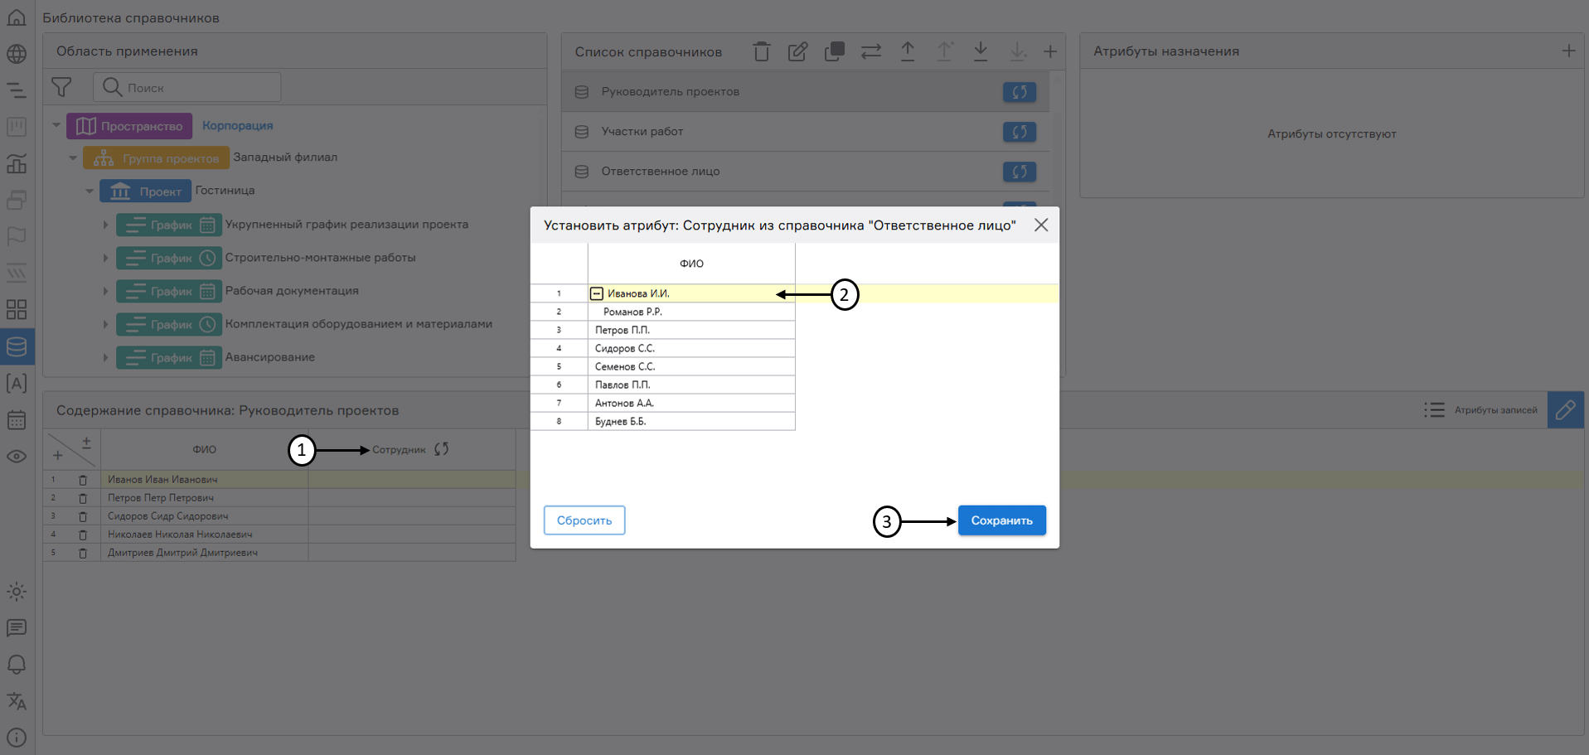Delete the selected reference book

coord(762,51)
